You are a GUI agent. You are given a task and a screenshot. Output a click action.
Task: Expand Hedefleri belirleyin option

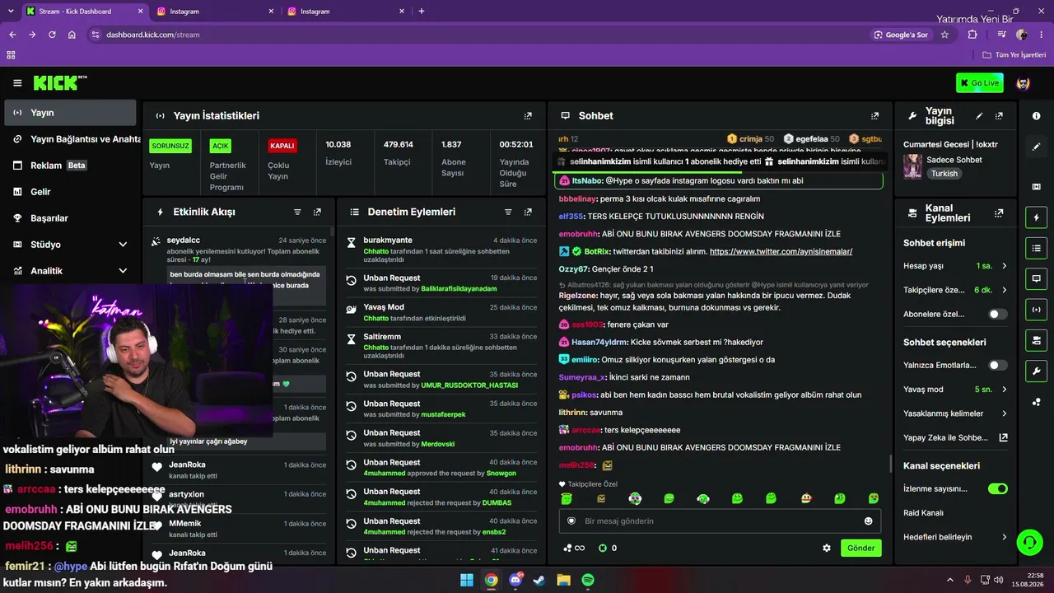click(x=955, y=537)
